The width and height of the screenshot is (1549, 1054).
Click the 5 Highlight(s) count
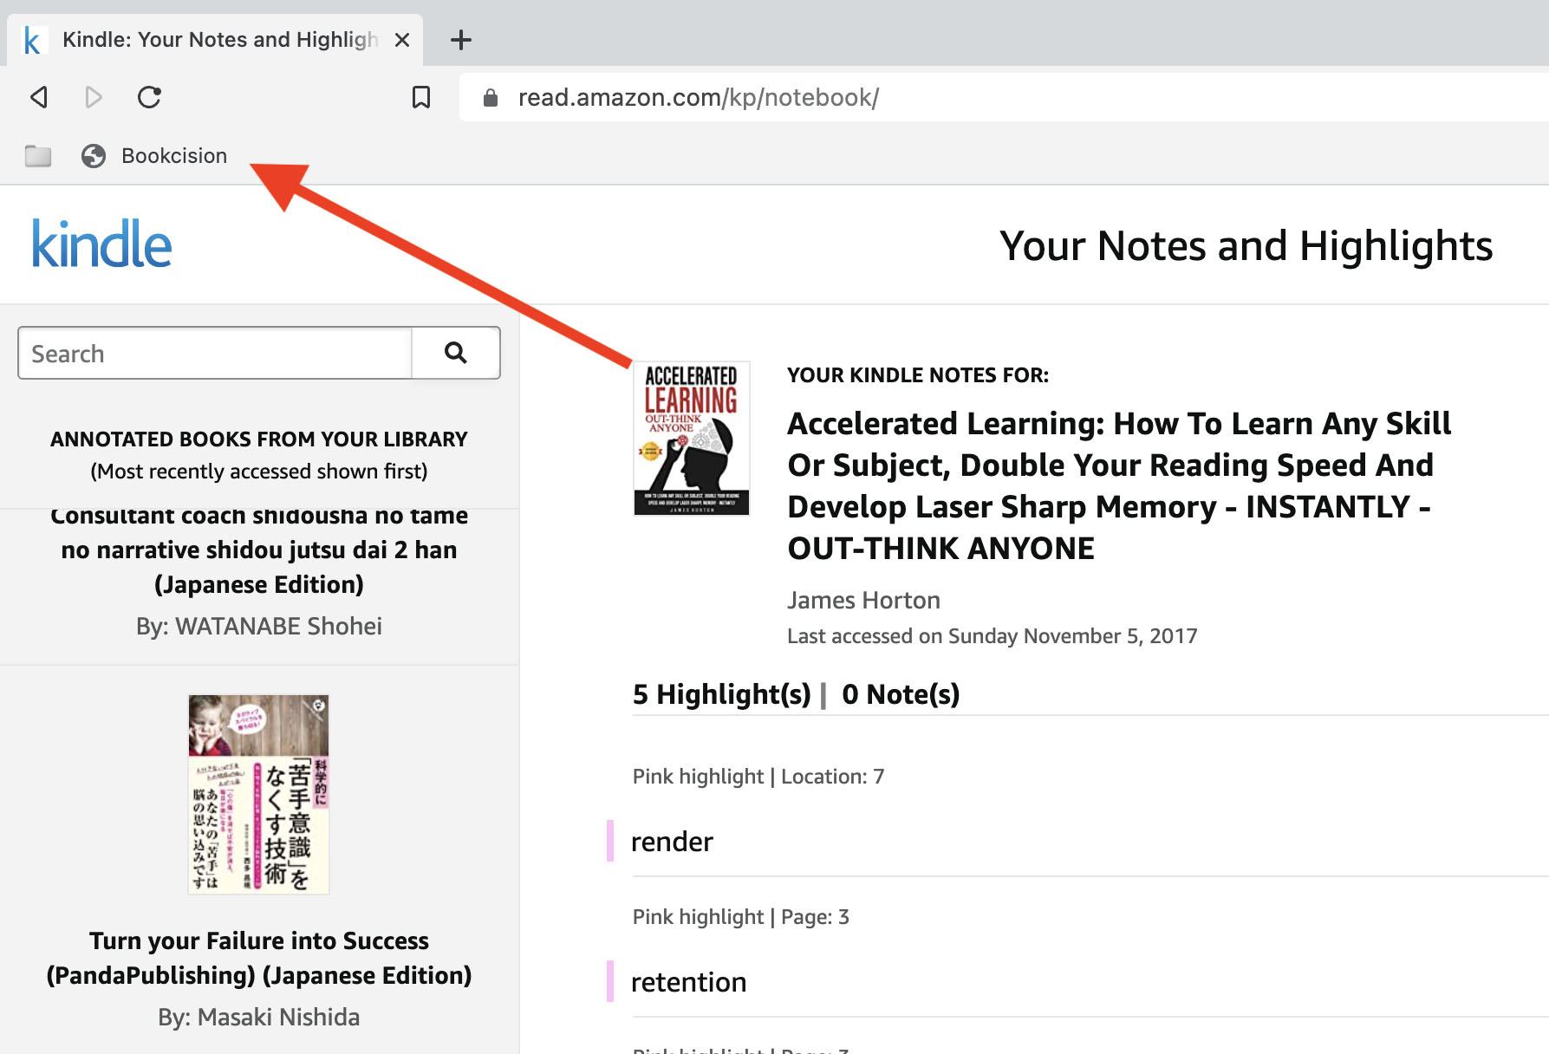pyautogui.click(x=722, y=694)
